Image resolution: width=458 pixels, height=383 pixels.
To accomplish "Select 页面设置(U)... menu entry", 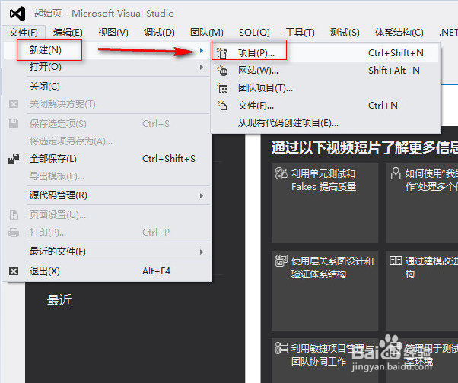I will (107, 215).
